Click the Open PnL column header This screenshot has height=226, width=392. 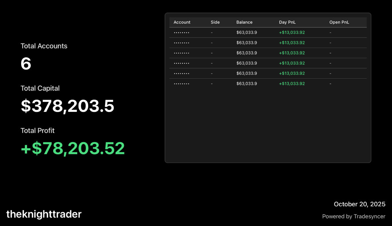click(x=339, y=22)
